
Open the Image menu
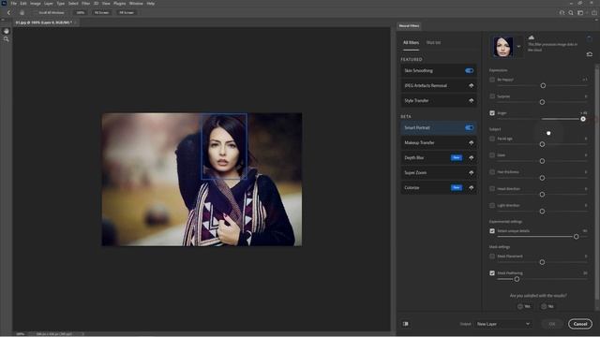click(x=36, y=4)
